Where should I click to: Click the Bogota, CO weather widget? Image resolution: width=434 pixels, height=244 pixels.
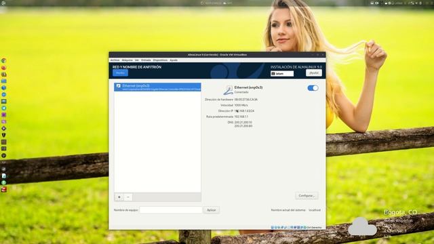400,212
